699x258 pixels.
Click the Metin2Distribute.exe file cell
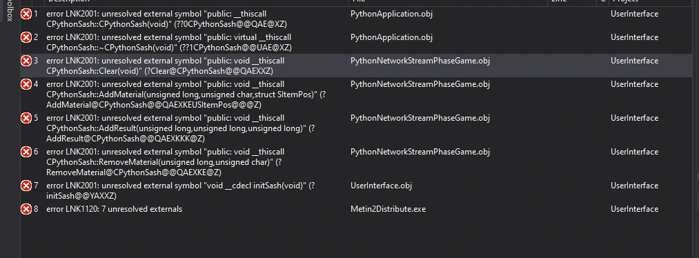(388, 209)
